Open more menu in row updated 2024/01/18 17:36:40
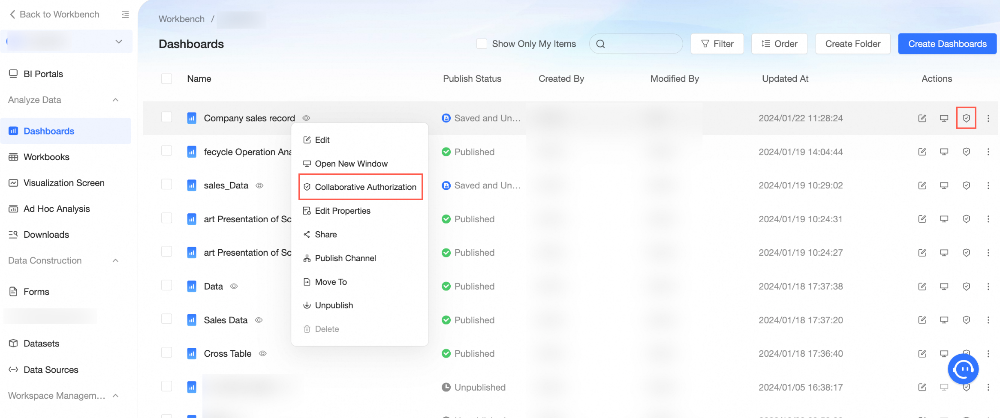The height and width of the screenshot is (418, 1000). click(x=988, y=353)
